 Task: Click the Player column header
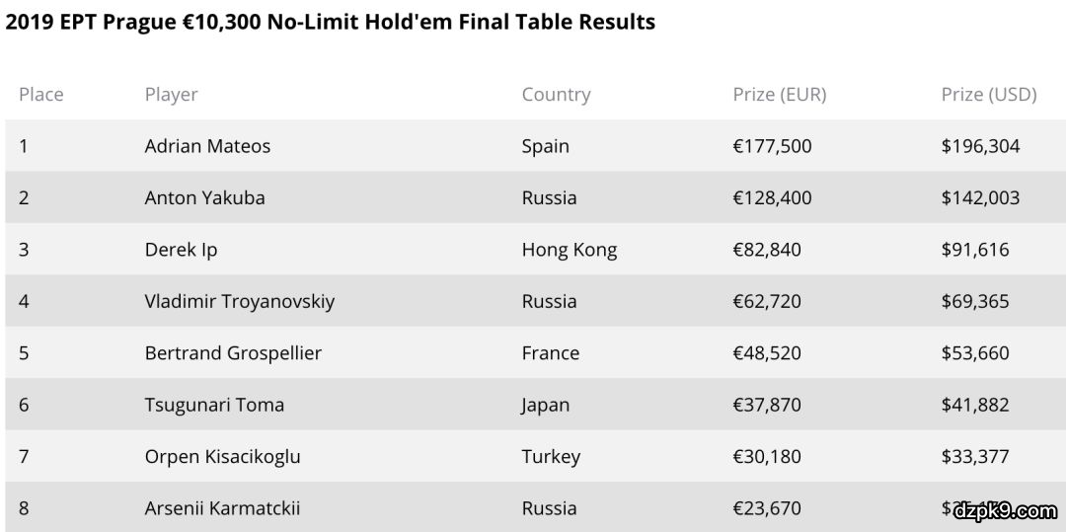[x=171, y=95]
